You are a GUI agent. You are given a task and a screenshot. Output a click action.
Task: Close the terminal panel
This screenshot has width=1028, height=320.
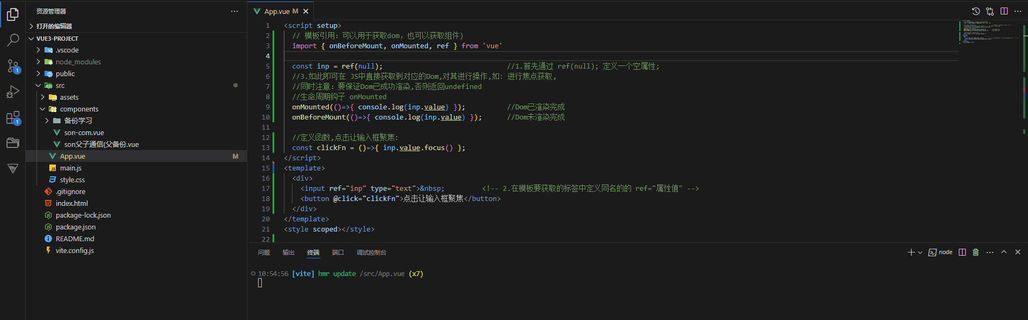(1018, 252)
